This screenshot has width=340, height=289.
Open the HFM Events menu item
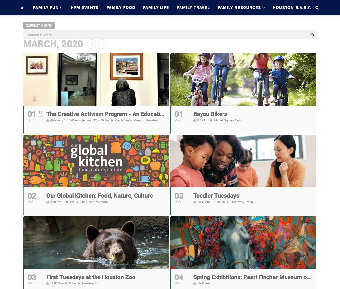[84, 8]
